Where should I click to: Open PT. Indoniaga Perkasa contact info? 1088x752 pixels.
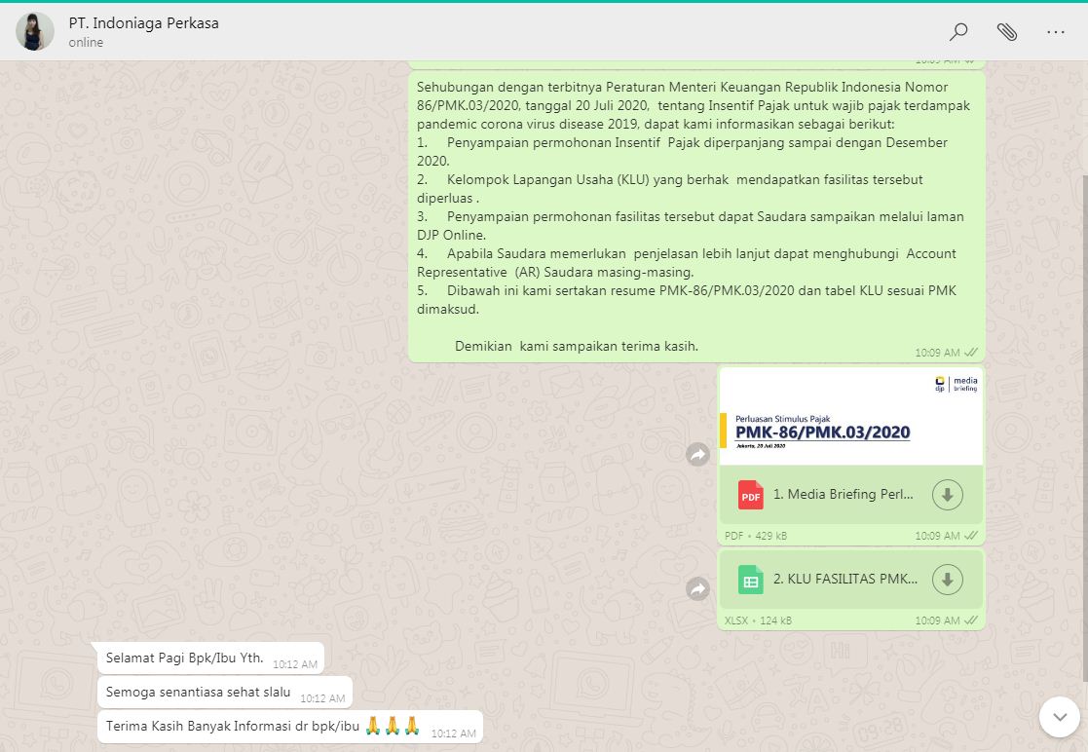point(143,22)
